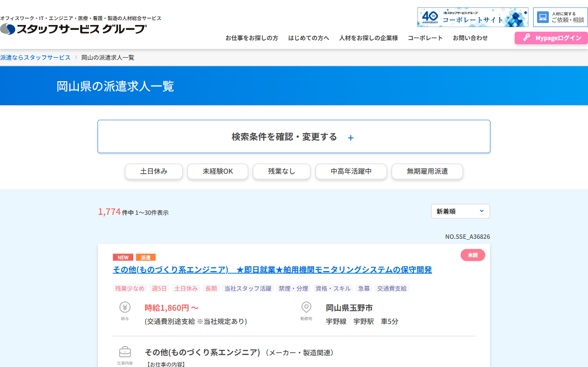The height and width of the screenshot is (367, 588).
Task: Select the 無期雇用派遣 filter chip
Action: tap(427, 171)
